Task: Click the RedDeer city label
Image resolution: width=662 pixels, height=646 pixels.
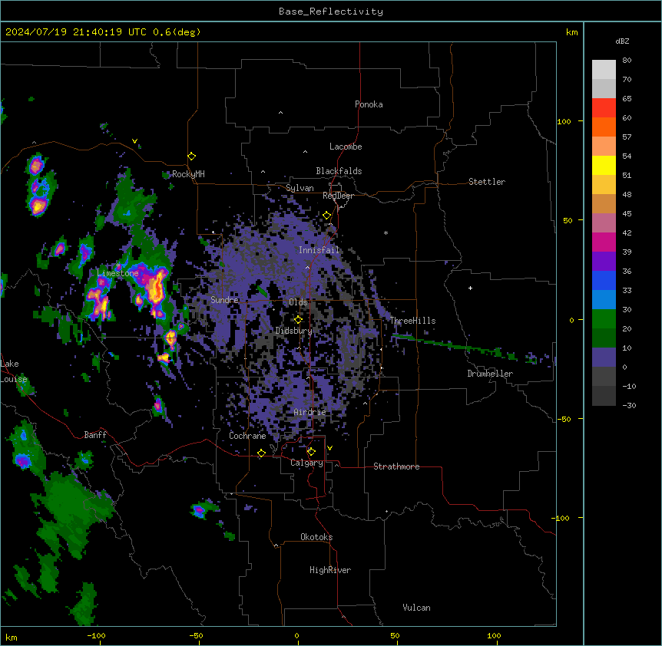Action: coord(338,196)
